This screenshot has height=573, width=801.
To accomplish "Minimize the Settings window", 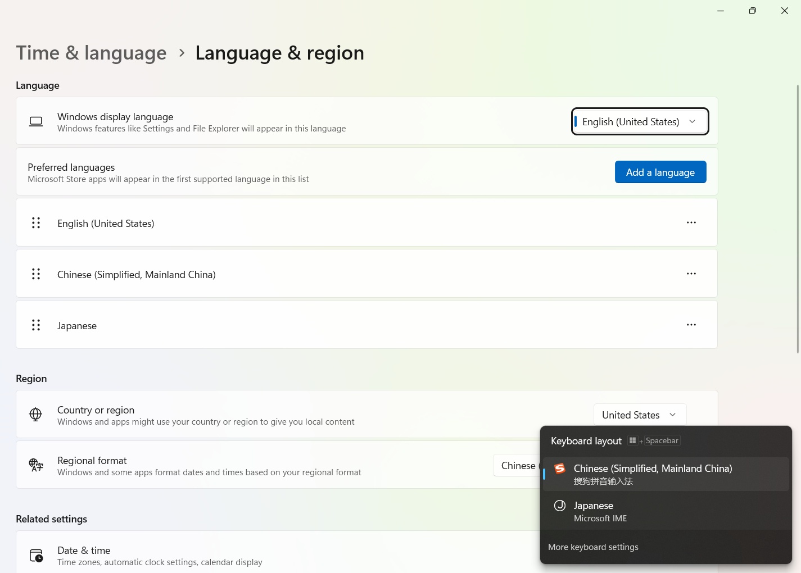I will 721,11.
